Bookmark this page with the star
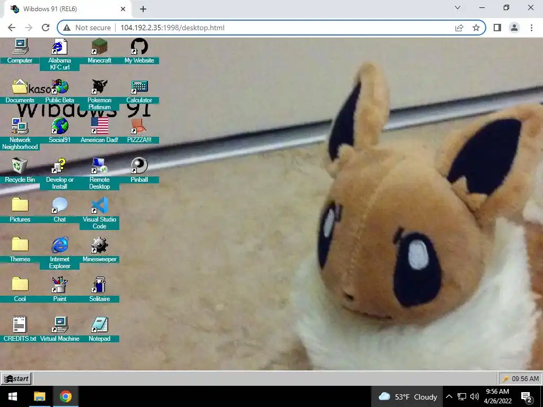 (476, 28)
